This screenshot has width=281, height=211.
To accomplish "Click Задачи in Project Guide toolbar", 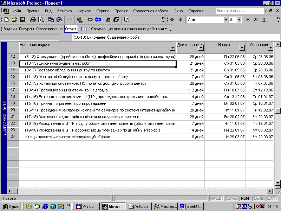I will 10,29.
